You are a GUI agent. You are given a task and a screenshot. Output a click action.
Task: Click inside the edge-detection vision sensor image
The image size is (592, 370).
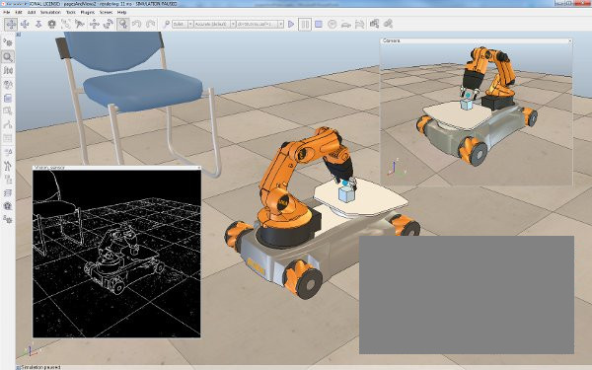[116, 254]
